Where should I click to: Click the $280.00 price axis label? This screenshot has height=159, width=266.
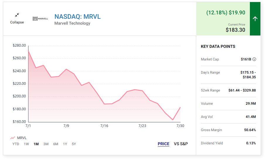(x=19, y=45)
